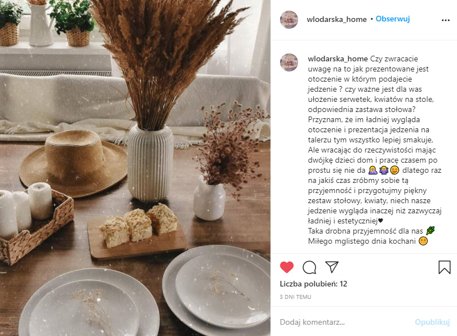Open the three-dot more options menu

(446, 20)
